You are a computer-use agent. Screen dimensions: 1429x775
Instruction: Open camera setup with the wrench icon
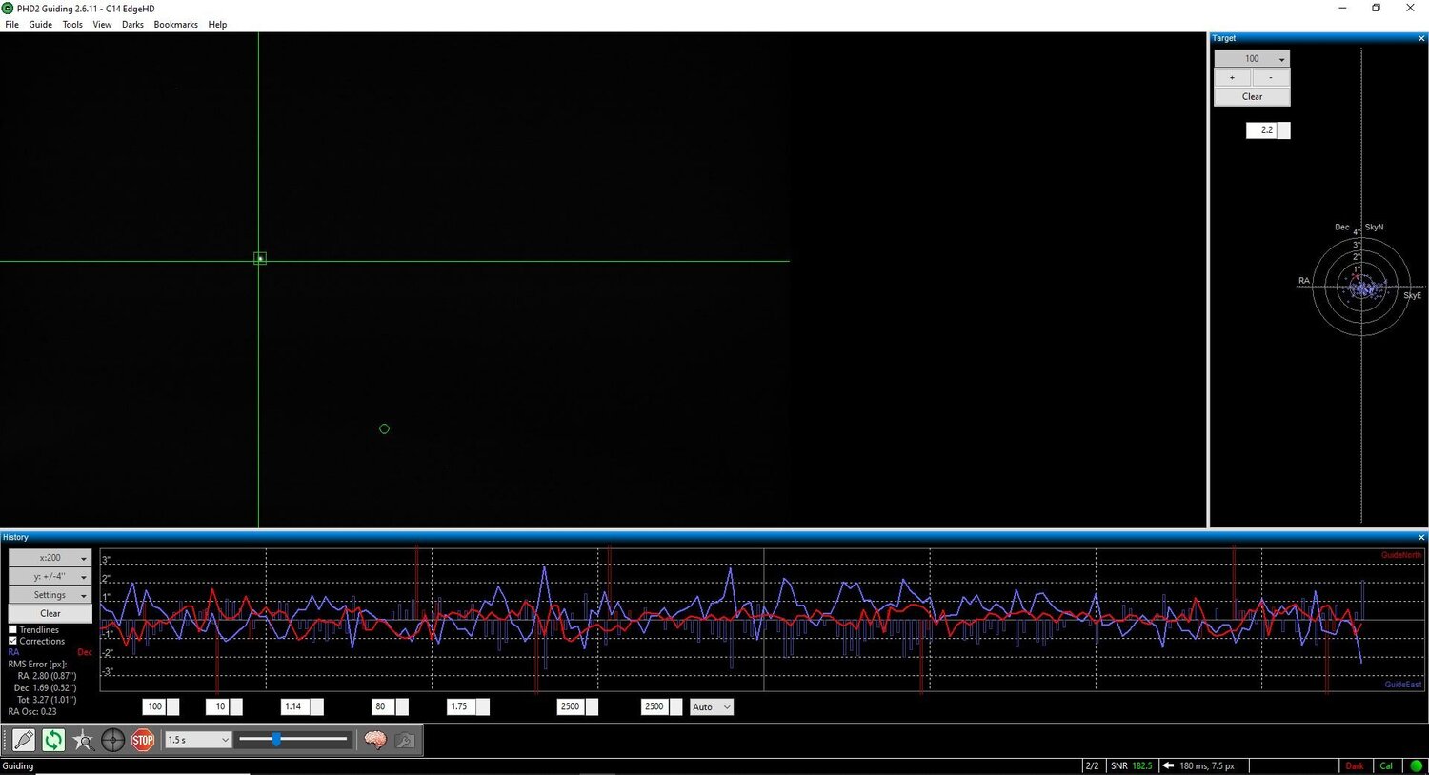point(404,740)
